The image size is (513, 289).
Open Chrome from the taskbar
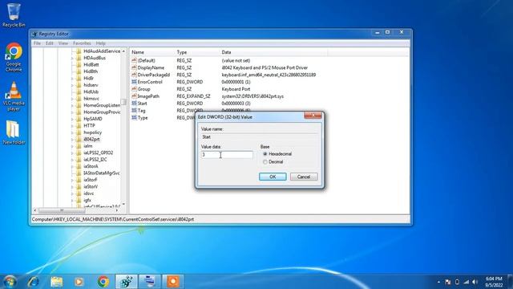click(103, 282)
